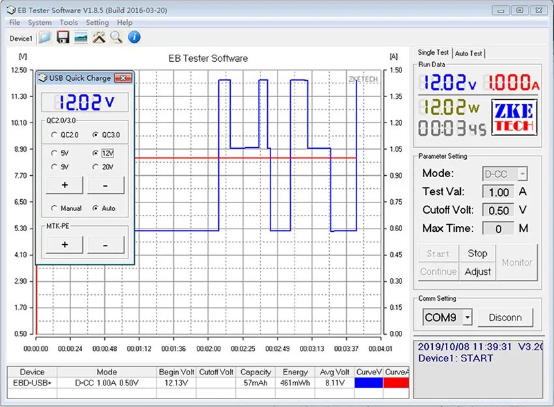Image resolution: width=554 pixels, height=407 pixels.
Task: Click the Start button
Action: [438, 253]
